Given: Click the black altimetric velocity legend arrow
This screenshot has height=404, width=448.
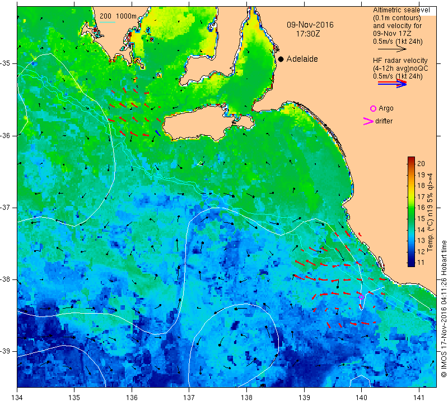Looking at the screenshot, I should pos(392,49).
